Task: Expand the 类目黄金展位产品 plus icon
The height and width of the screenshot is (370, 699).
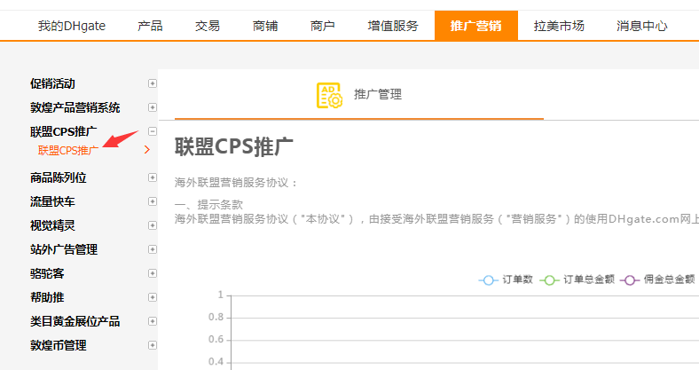Action: tap(153, 321)
